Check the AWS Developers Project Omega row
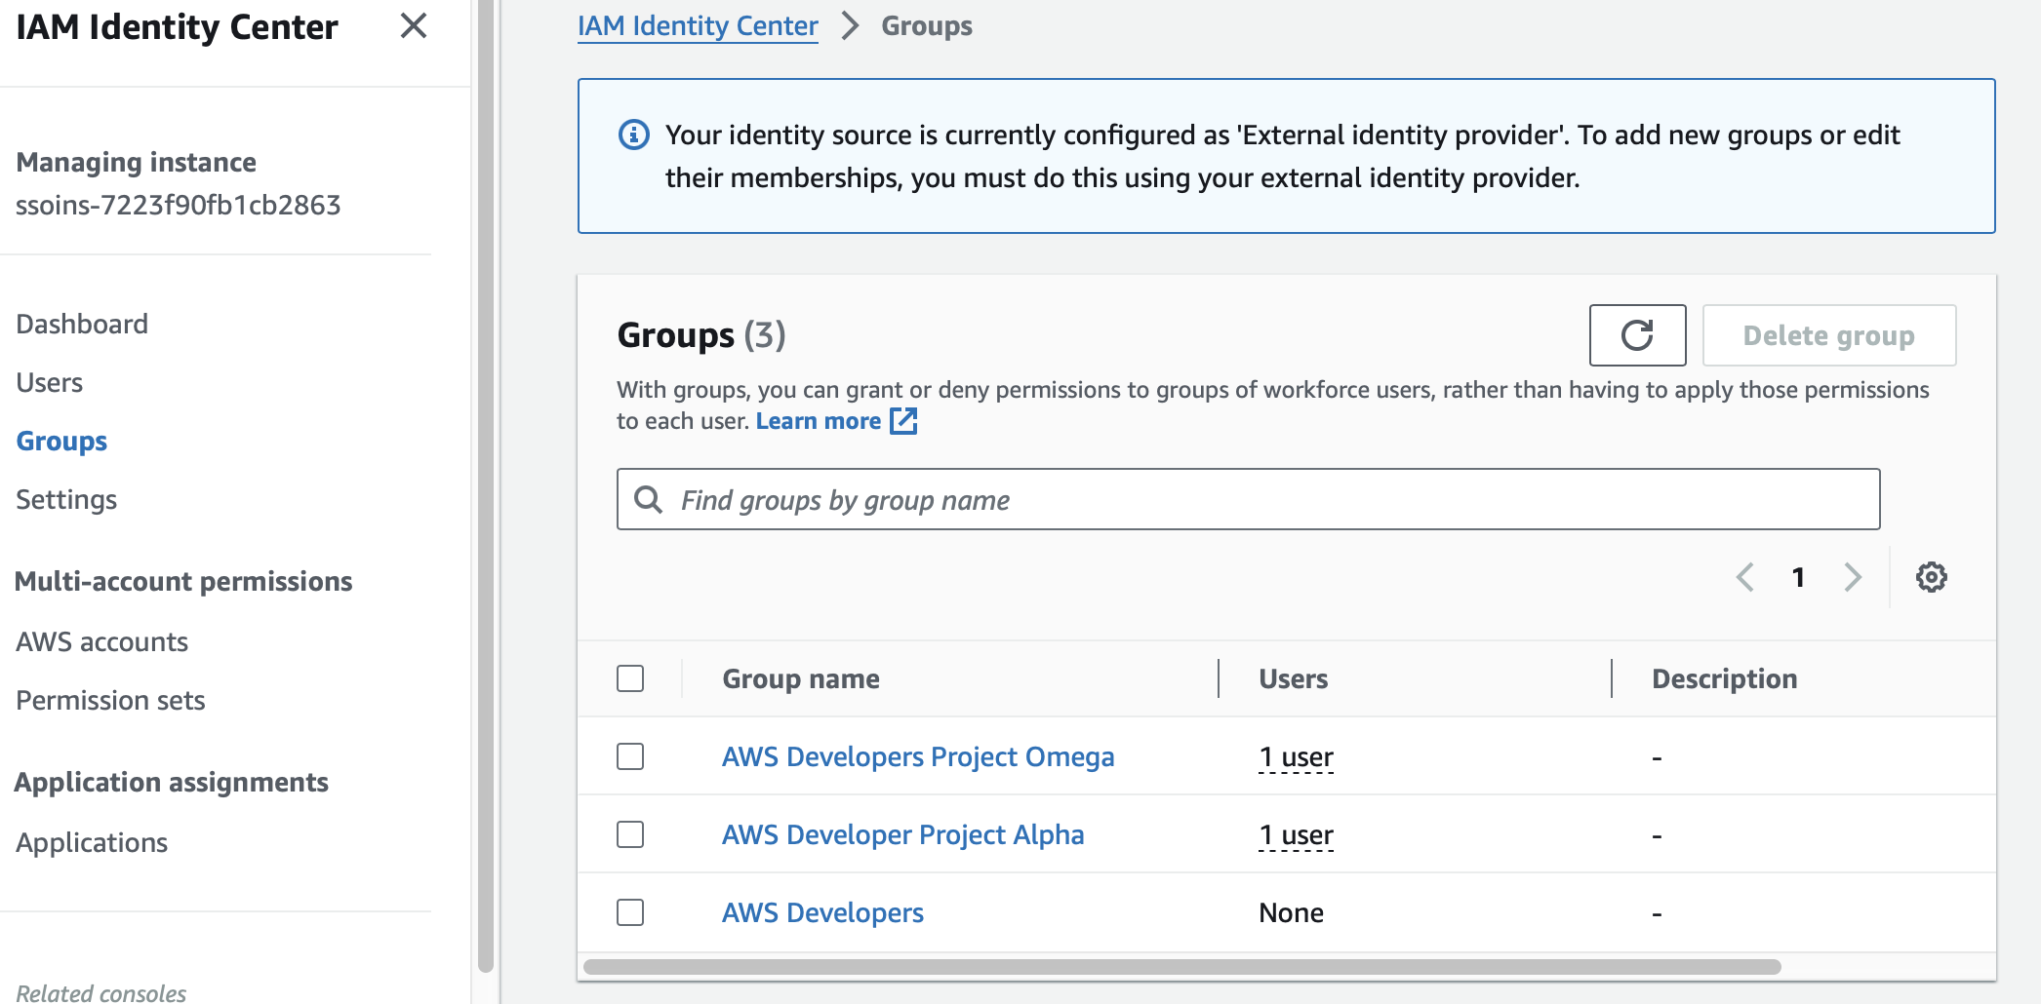Viewport: 2041px width, 1004px height. click(x=630, y=756)
